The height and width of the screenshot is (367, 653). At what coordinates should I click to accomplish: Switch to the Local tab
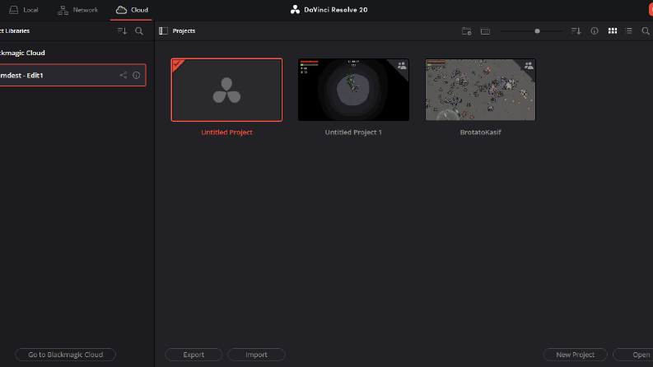tap(24, 10)
